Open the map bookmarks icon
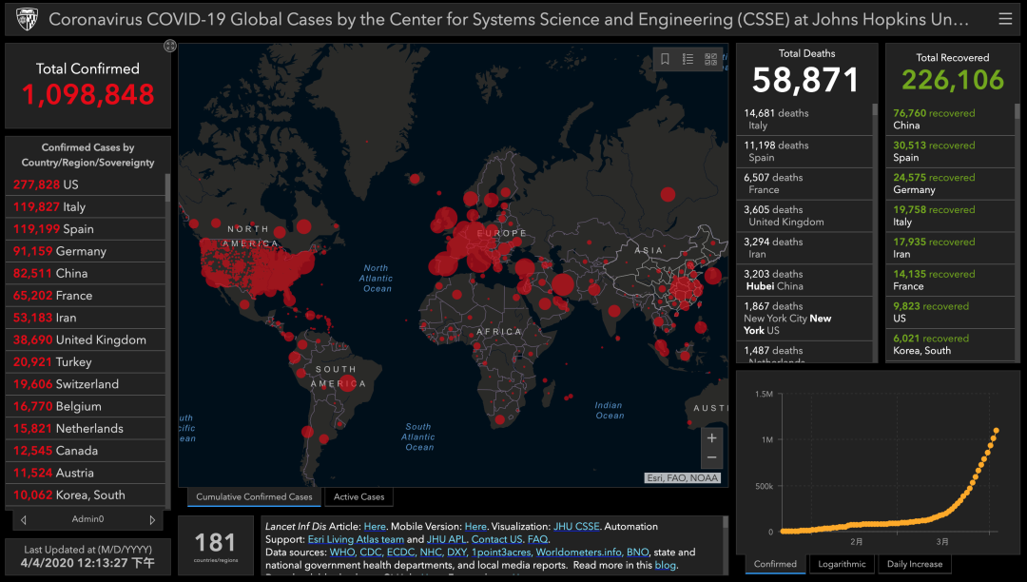The height and width of the screenshot is (582, 1027). (x=665, y=59)
